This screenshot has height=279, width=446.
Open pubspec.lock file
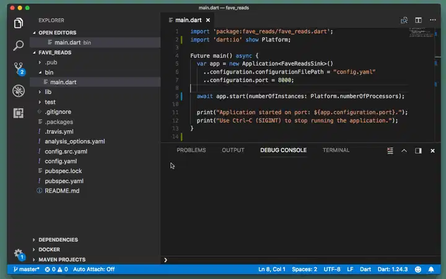pyautogui.click(x=63, y=171)
